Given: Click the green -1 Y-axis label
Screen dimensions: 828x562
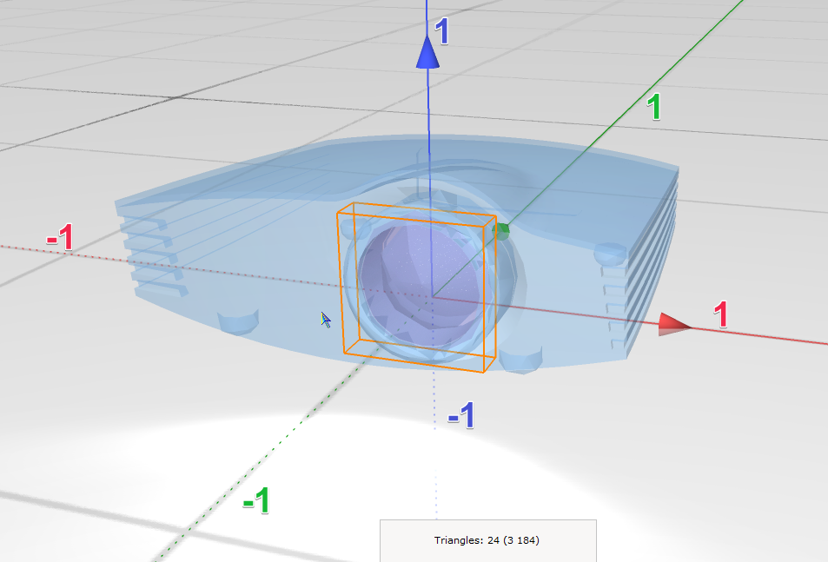Looking at the screenshot, I should coord(256,500).
